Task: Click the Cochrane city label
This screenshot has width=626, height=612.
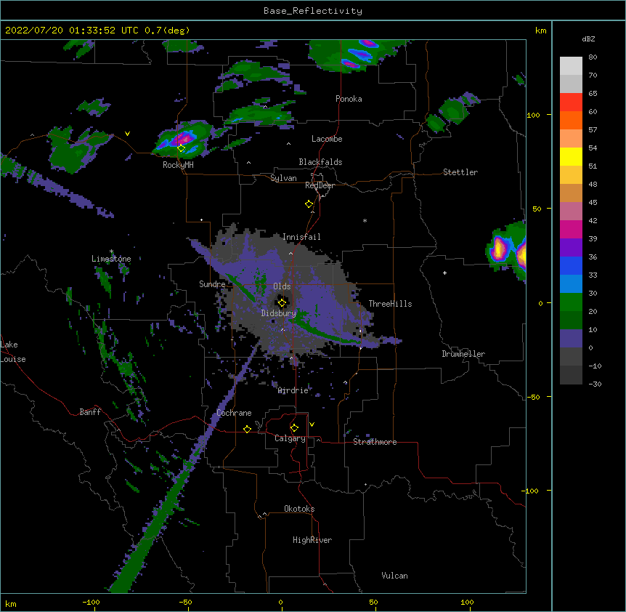Action: click(x=234, y=413)
